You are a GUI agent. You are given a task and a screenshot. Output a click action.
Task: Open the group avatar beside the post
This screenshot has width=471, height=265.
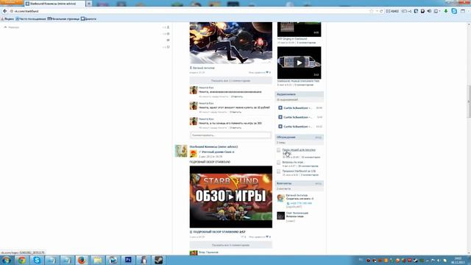(181, 151)
